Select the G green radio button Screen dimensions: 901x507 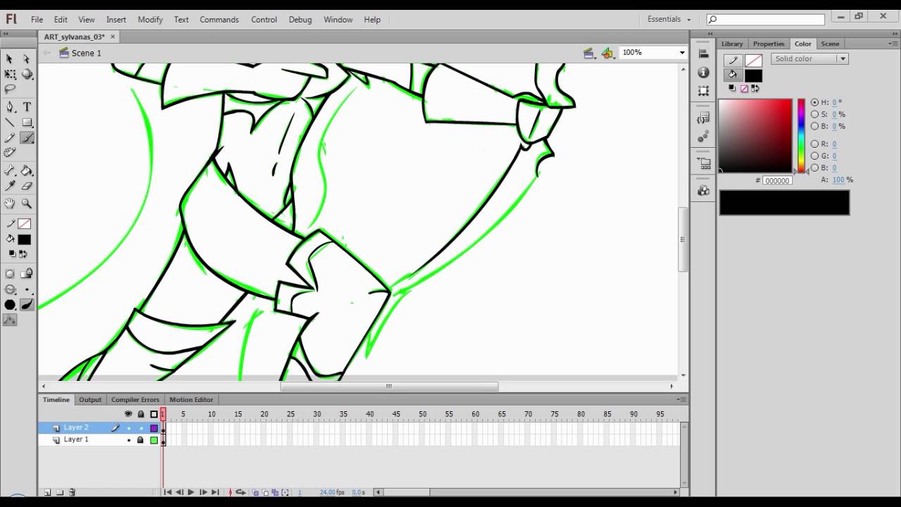(x=815, y=156)
